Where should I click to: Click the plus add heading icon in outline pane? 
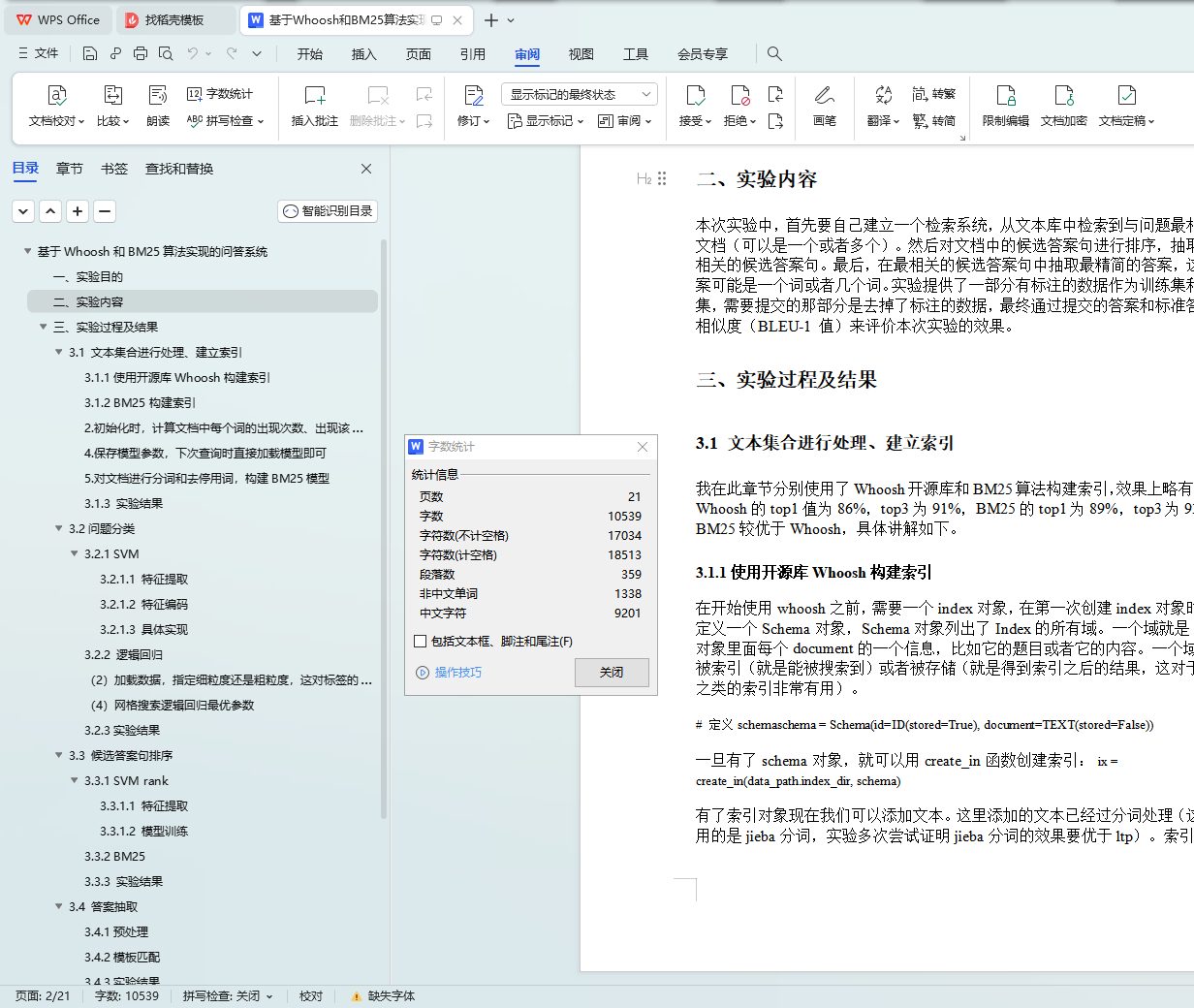[79, 210]
